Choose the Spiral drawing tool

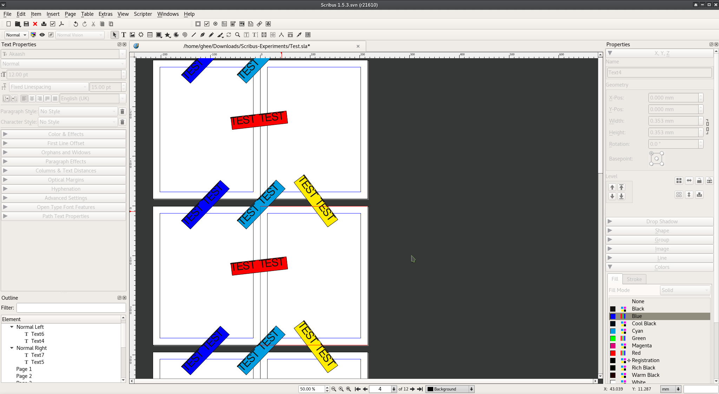pos(185,35)
